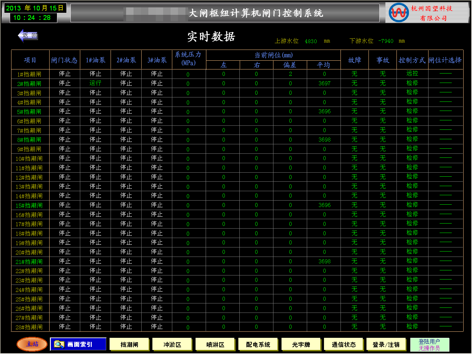Select the 28#挡潮闸 row label
This screenshot has width=472, height=354.
29,327
